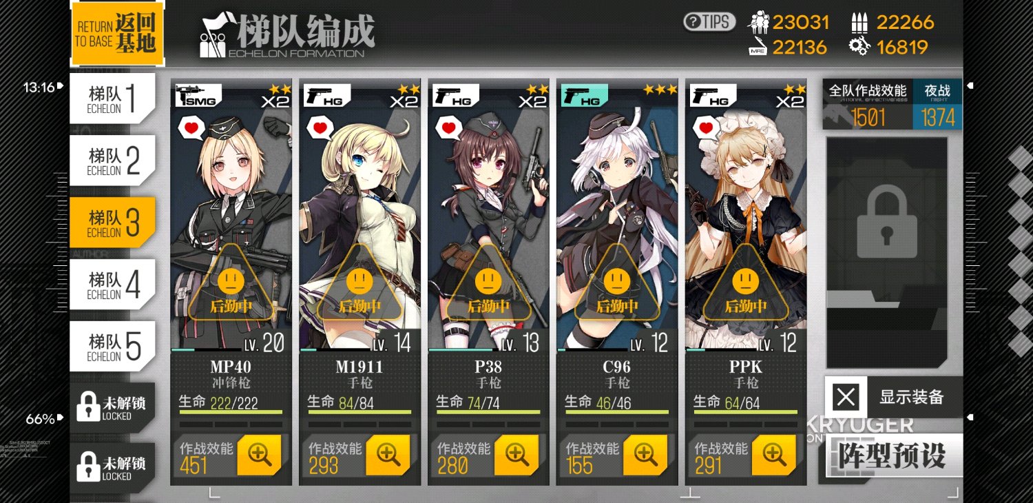Click the first 未解锁 locked echelon slot
Image resolution: width=1033 pixels, height=503 pixels.
(x=113, y=407)
